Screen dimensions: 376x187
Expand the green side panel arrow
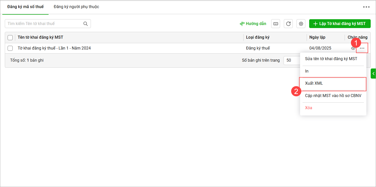click(x=373, y=74)
